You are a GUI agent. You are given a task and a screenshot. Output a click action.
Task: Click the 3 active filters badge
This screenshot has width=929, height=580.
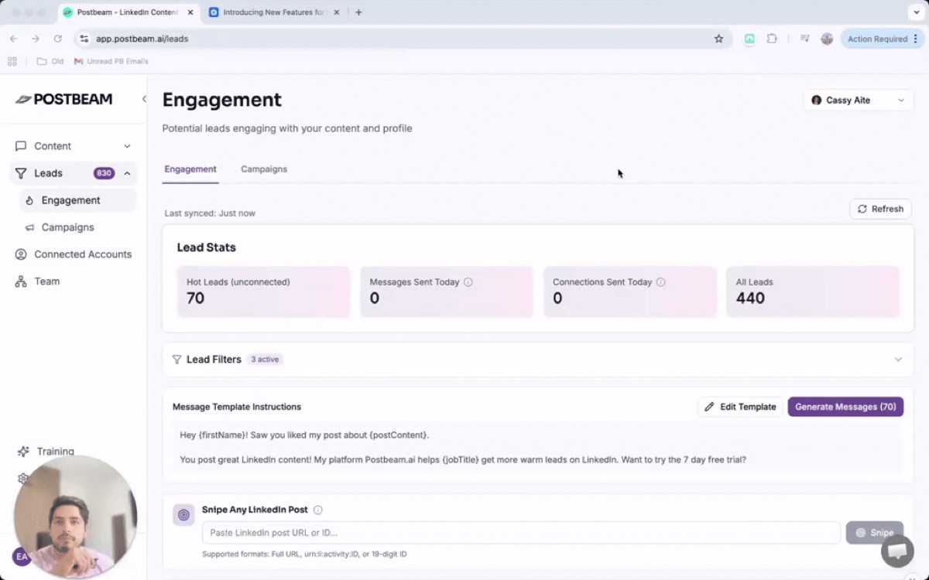(265, 360)
